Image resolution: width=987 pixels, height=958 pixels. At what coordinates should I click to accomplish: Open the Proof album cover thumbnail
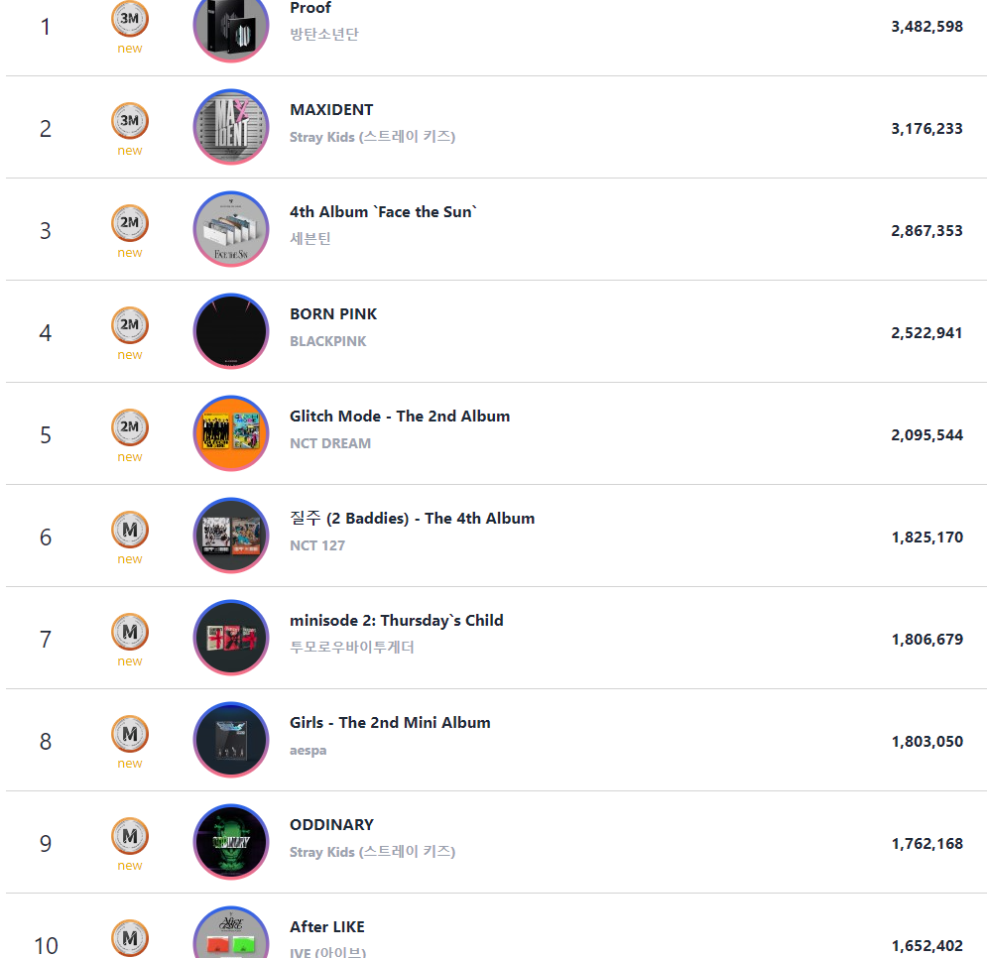coord(231,25)
